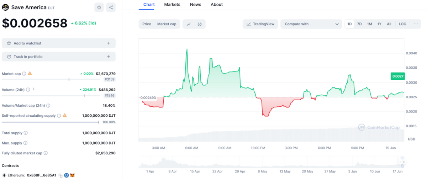
Task: Click the green 0.0027 price label on chart
Action: click(397, 76)
